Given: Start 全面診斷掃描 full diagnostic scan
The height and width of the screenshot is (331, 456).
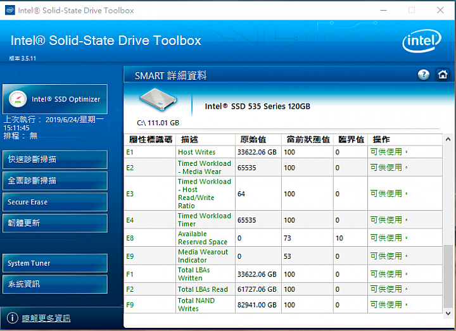Looking at the screenshot, I should click(x=55, y=181).
